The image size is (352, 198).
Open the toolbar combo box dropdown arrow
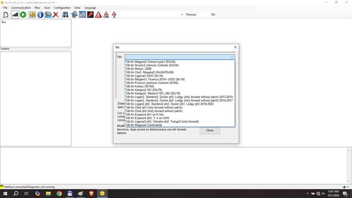(182, 14)
